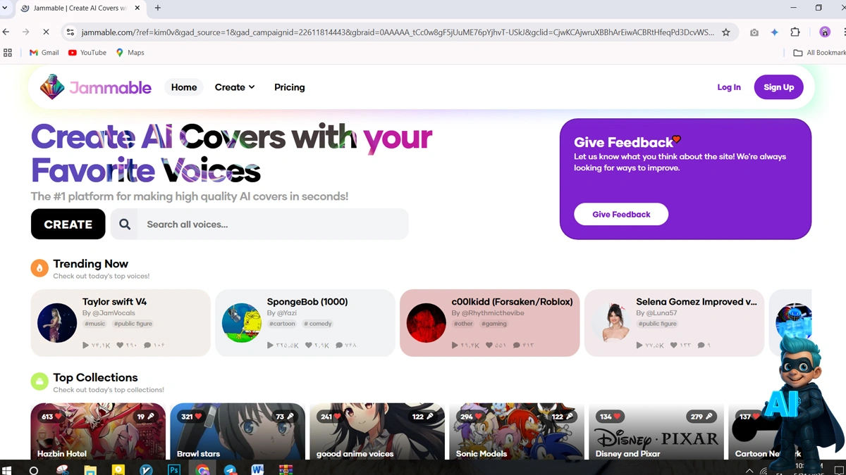Open the SpongeBob (1000) avatar
The width and height of the screenshot is (846, 475).
[x=242, y=323]
